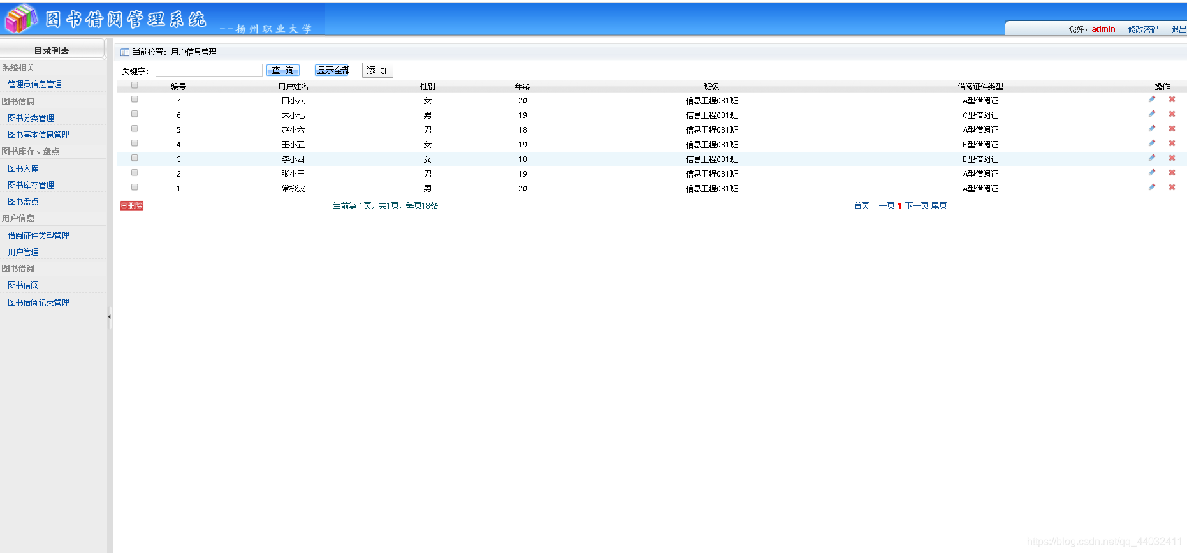This screenshot has width=1187, height=553.
Task: Delete user 常松波 with red X icon
Action: [1172, 188]
